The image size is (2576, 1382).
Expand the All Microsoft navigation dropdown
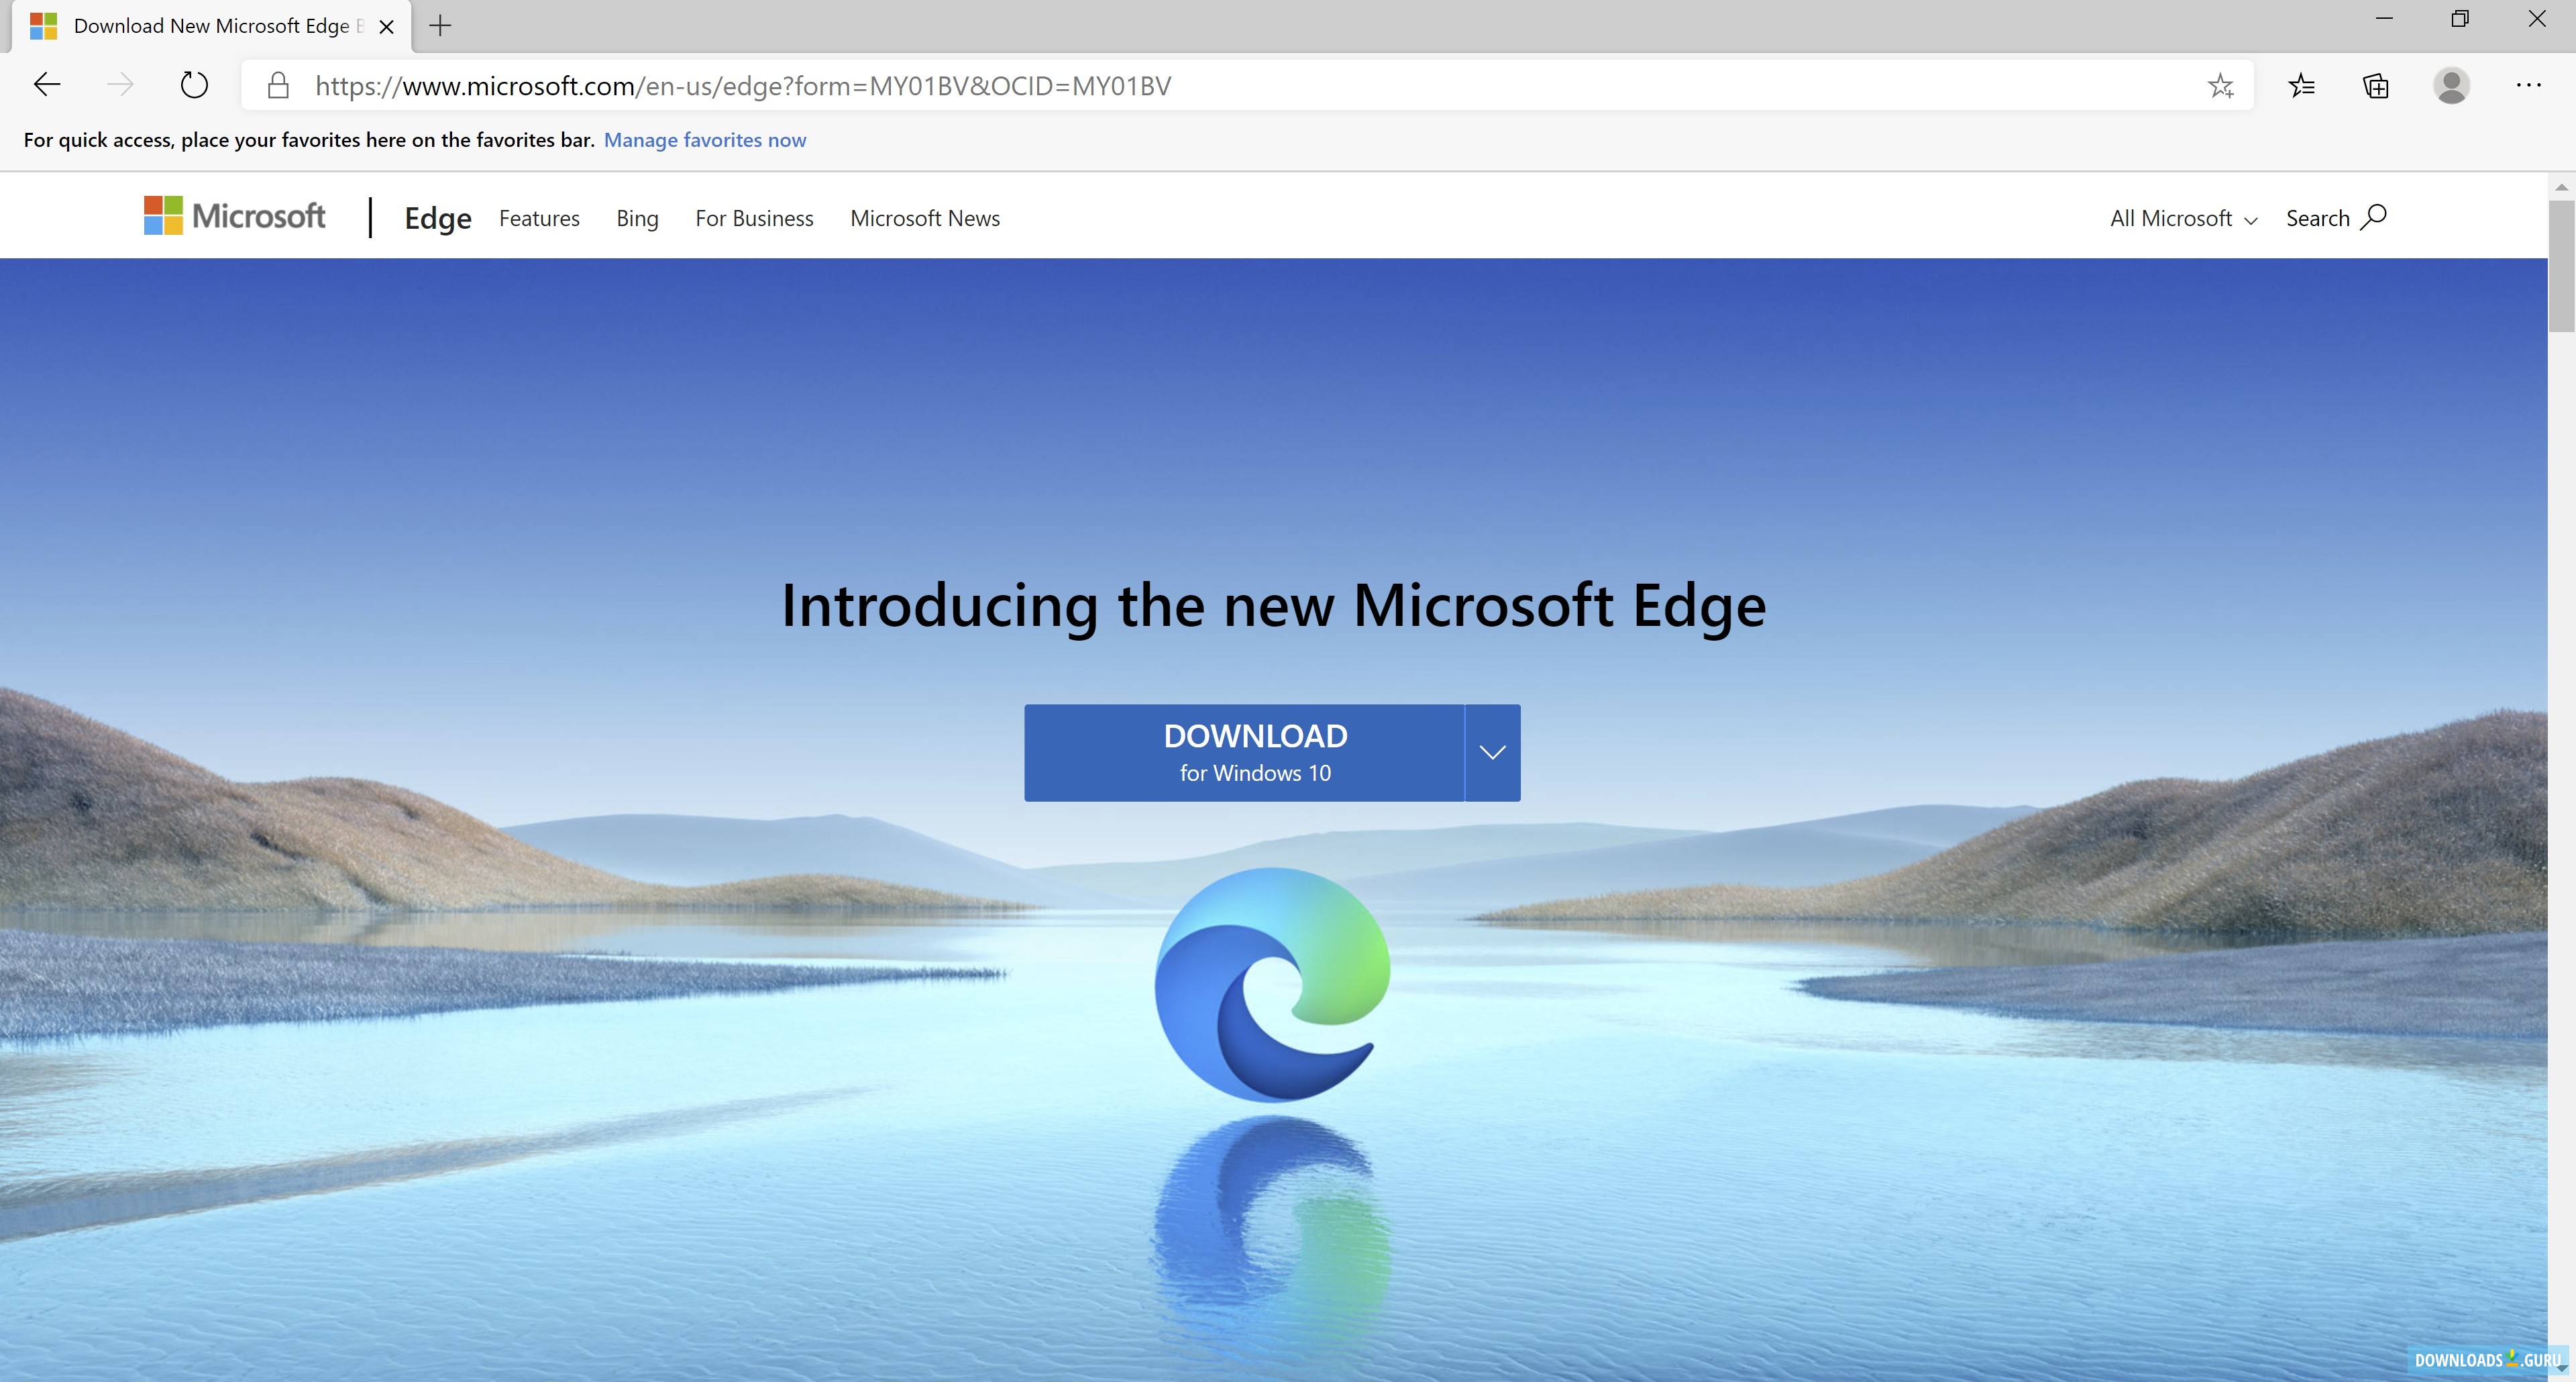(2184, 218)
